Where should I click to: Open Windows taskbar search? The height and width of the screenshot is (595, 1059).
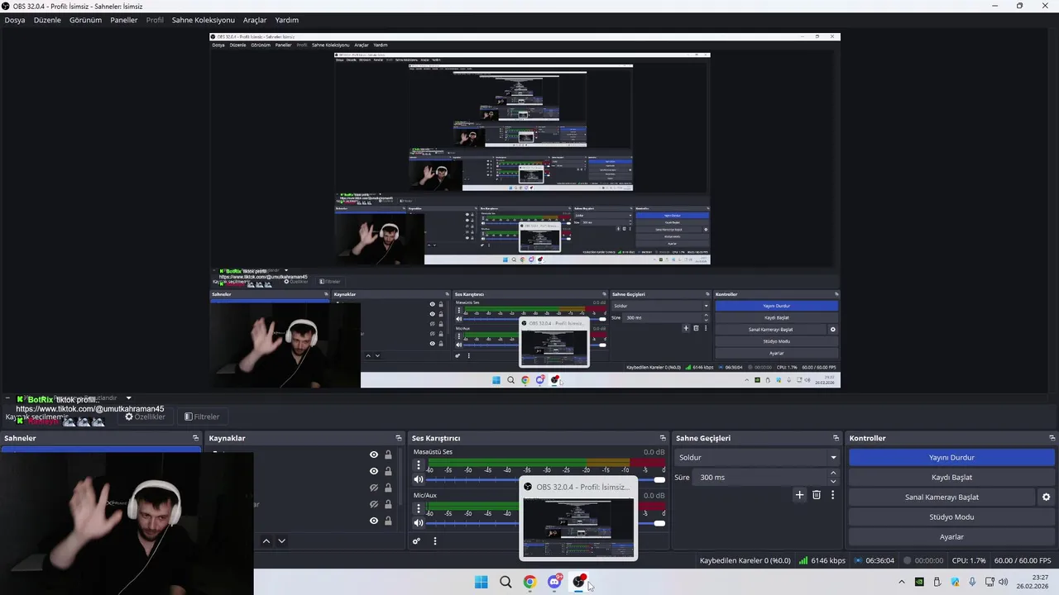click(x=506, y=582)
